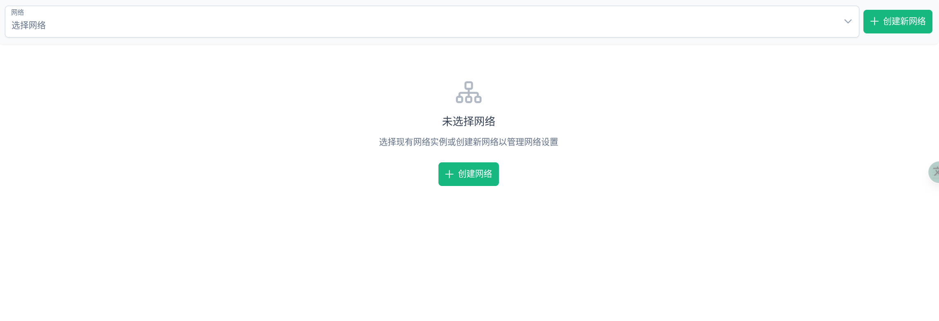Click the centered 创建网络 button

(469, 174)
